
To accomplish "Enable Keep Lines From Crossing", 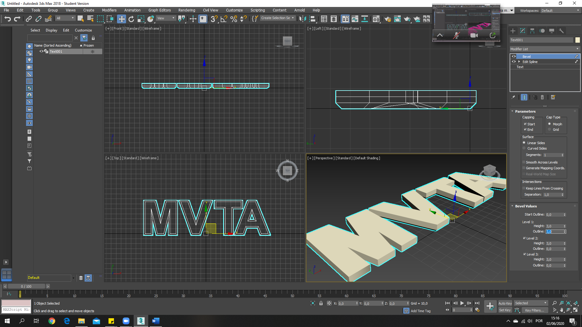I will click(524, 188).
